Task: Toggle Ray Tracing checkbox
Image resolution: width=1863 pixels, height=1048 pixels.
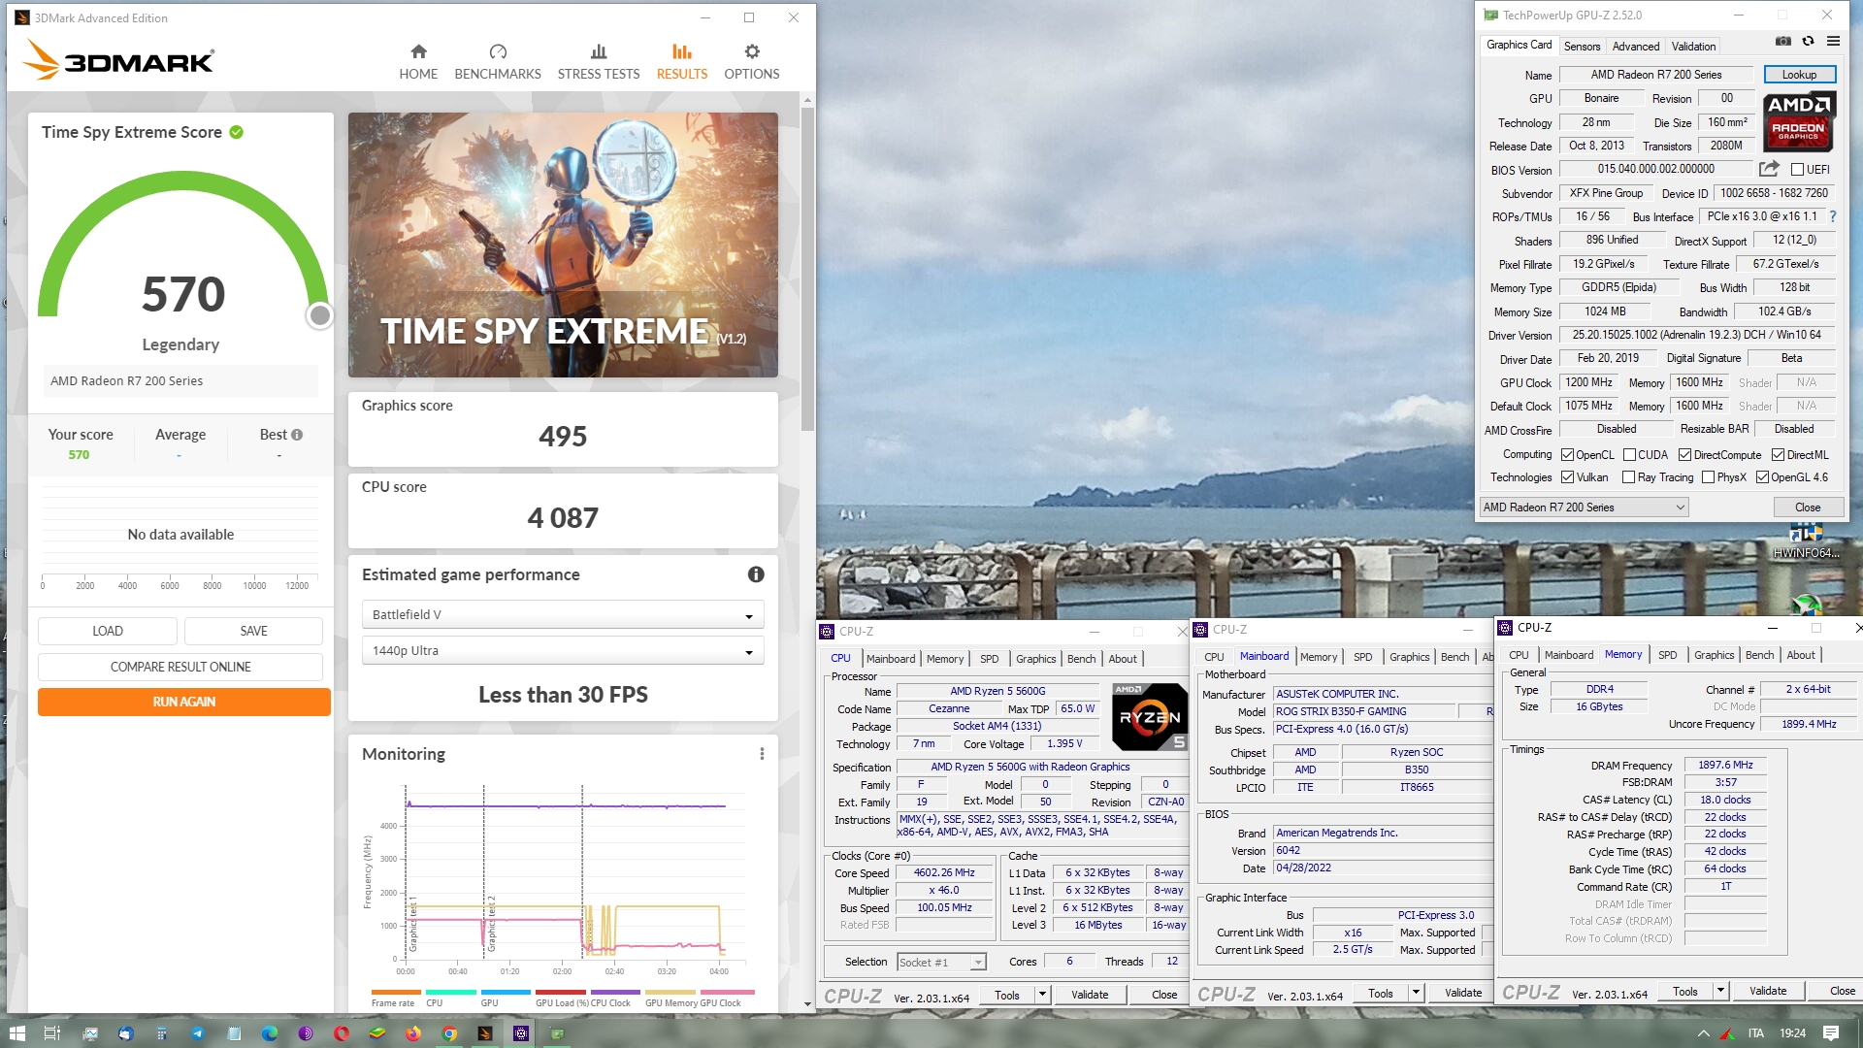Action: tap(1629, 477)
